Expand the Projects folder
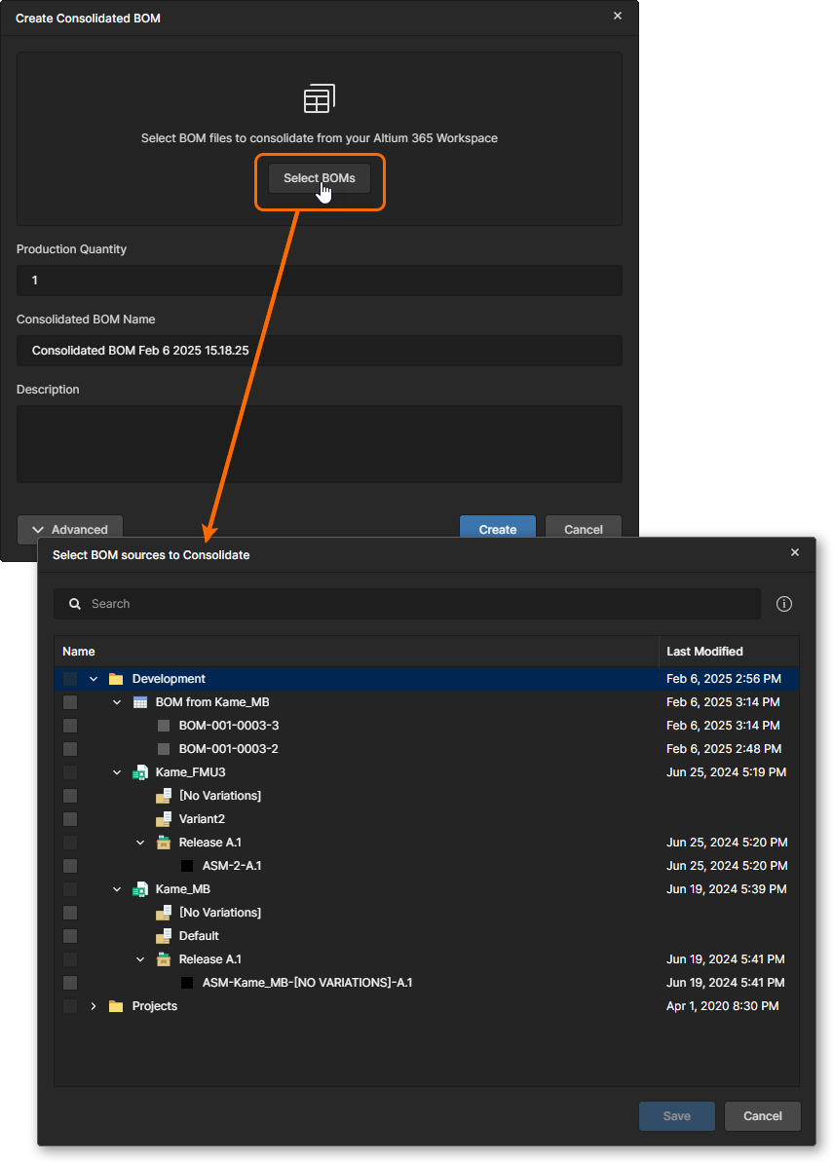The image size is (833, 1163). click(93, 1005)
